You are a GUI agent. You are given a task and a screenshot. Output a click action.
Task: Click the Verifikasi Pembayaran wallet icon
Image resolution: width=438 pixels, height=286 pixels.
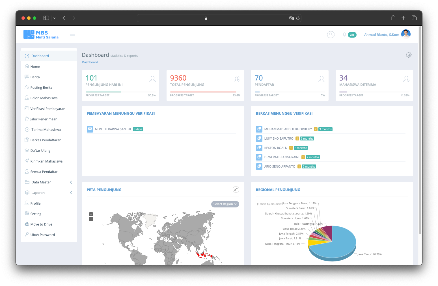click(x=27, y=108)
